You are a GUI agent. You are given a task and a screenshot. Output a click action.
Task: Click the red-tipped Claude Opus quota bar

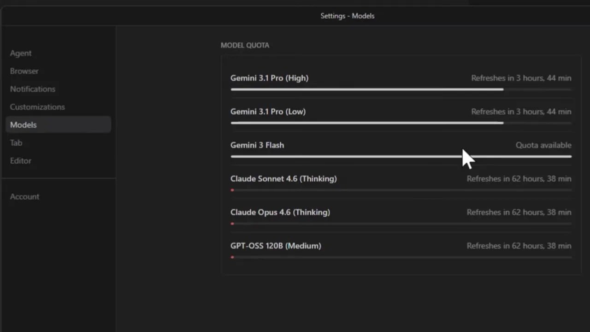click(401, 224)
